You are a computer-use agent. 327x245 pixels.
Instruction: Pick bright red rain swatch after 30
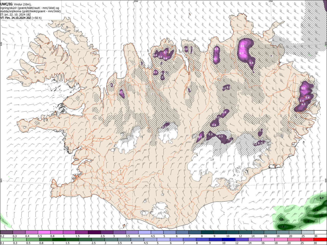pos(320,239)
